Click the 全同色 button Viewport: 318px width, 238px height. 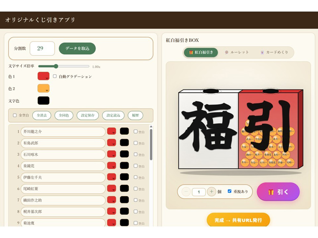pos(64,116)
